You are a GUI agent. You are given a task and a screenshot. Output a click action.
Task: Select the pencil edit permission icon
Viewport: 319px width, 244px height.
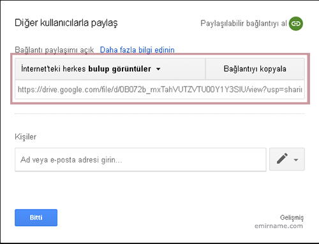[282, 159]
